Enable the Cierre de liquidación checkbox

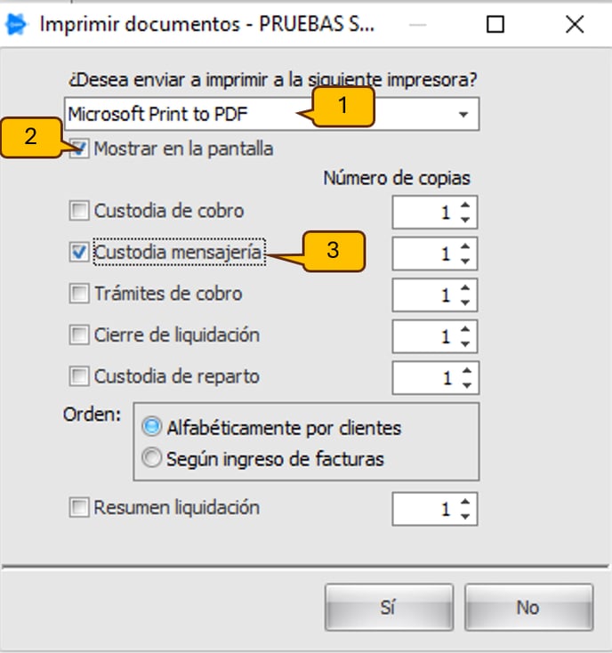(79, 335)
